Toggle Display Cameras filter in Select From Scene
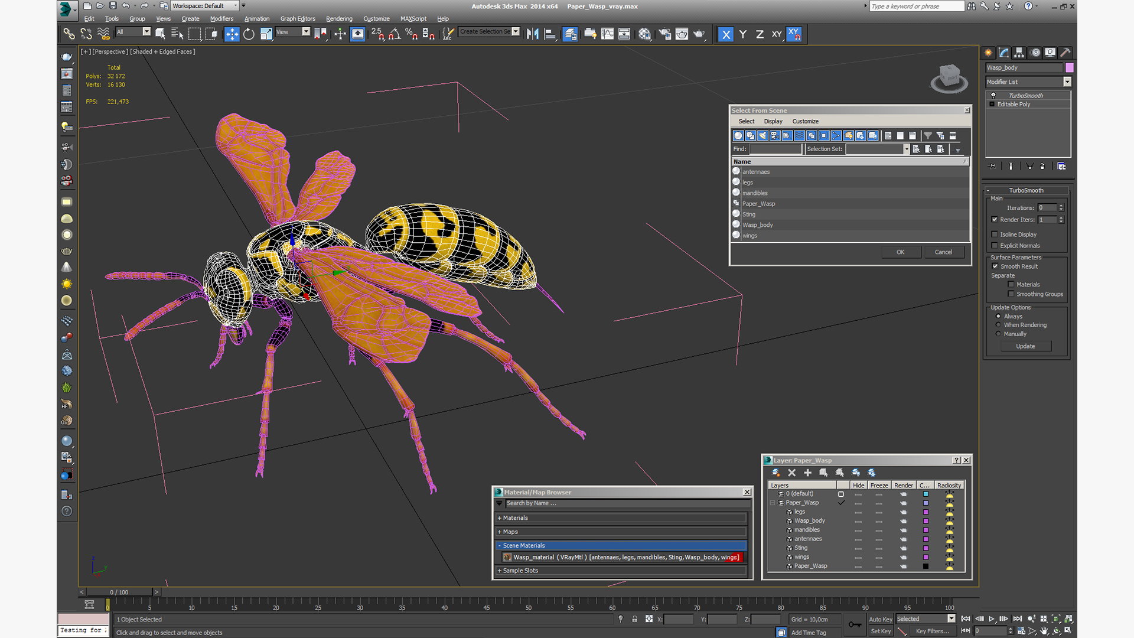This screenshot has width=1134, height=638. click(x=775, y=136)
